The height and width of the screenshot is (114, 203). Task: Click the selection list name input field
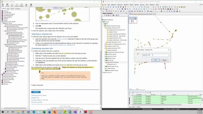coord(155,55)
